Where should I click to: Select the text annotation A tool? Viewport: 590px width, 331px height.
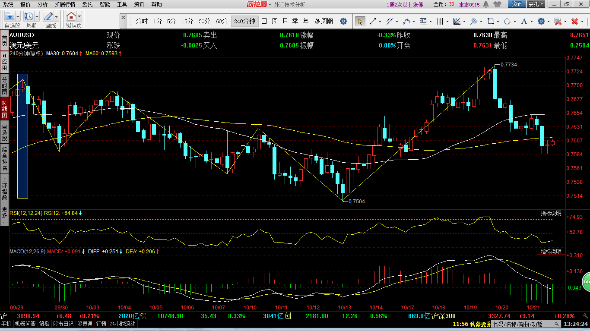click(x=524, y=21)
